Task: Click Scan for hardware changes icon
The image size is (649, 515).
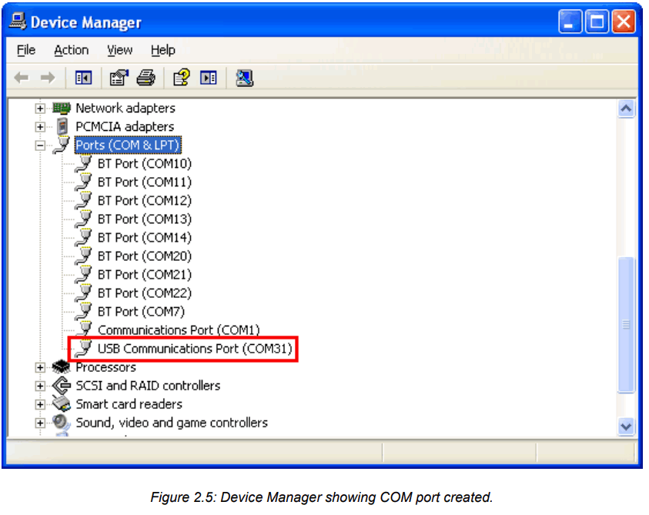Action: 244,78
